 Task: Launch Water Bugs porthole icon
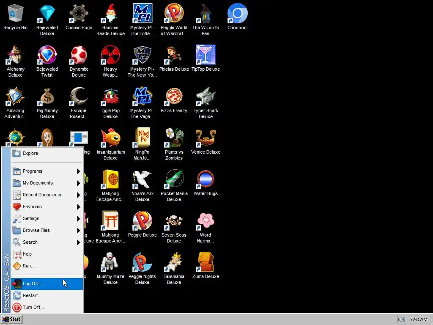tap(206, 179)
